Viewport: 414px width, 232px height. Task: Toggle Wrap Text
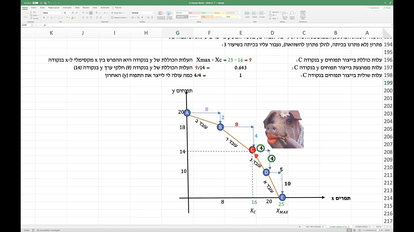117,13
